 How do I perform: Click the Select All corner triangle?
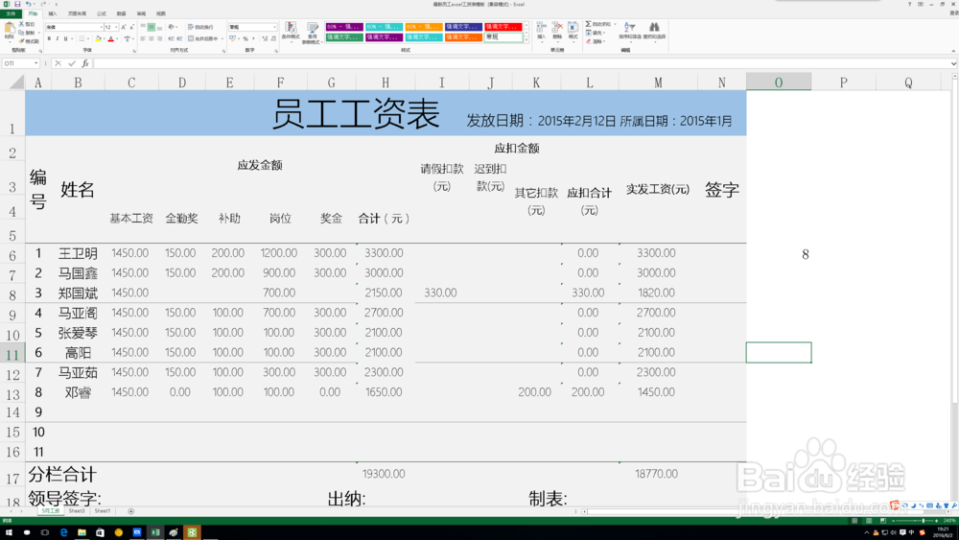pyautogui.click(x=16, y=82)
